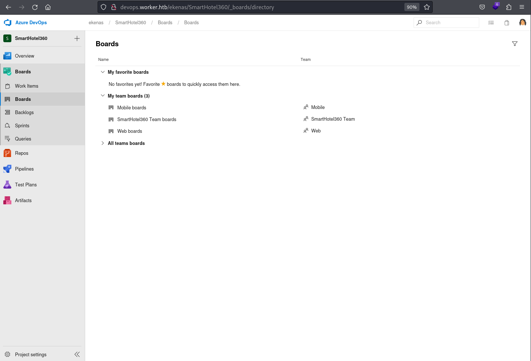Click the SmartHotel360 Team name
The height and width of the screenshot is (361, 531).
pos(333,119)
